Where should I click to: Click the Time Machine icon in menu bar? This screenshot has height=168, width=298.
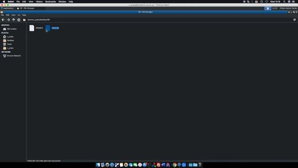(262, 1)
